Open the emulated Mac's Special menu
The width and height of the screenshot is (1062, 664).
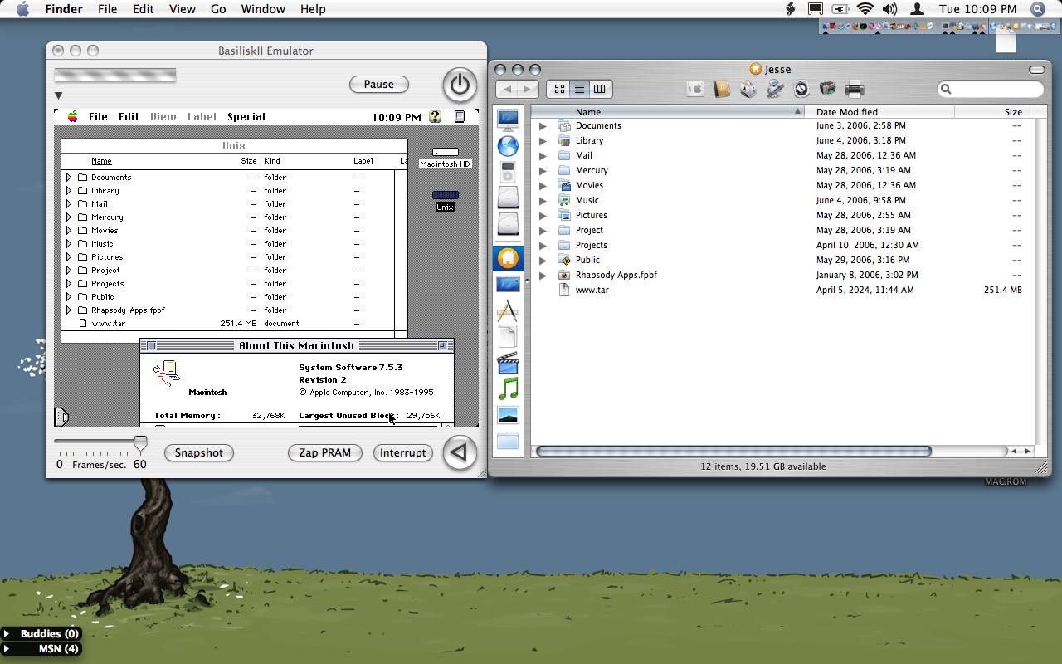[246, 117]
